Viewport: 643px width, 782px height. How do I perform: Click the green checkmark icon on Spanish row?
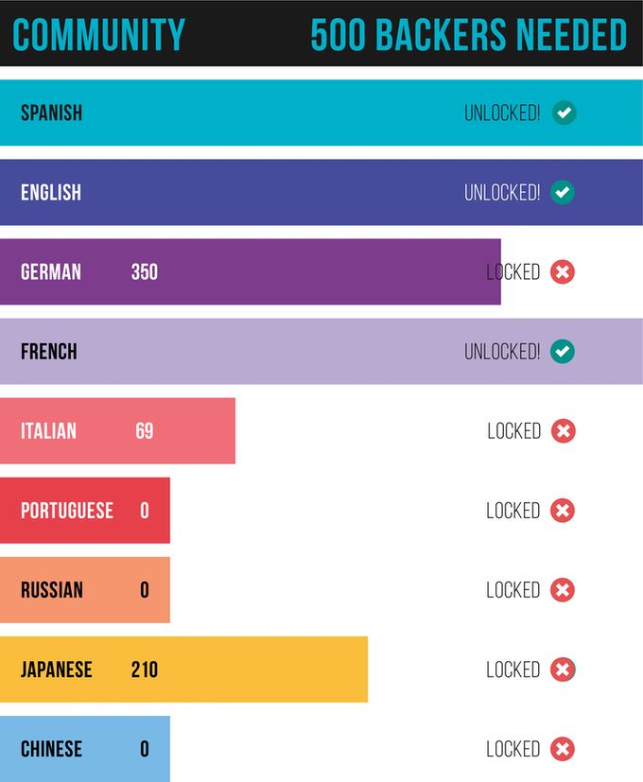click(x=565, y=113)
